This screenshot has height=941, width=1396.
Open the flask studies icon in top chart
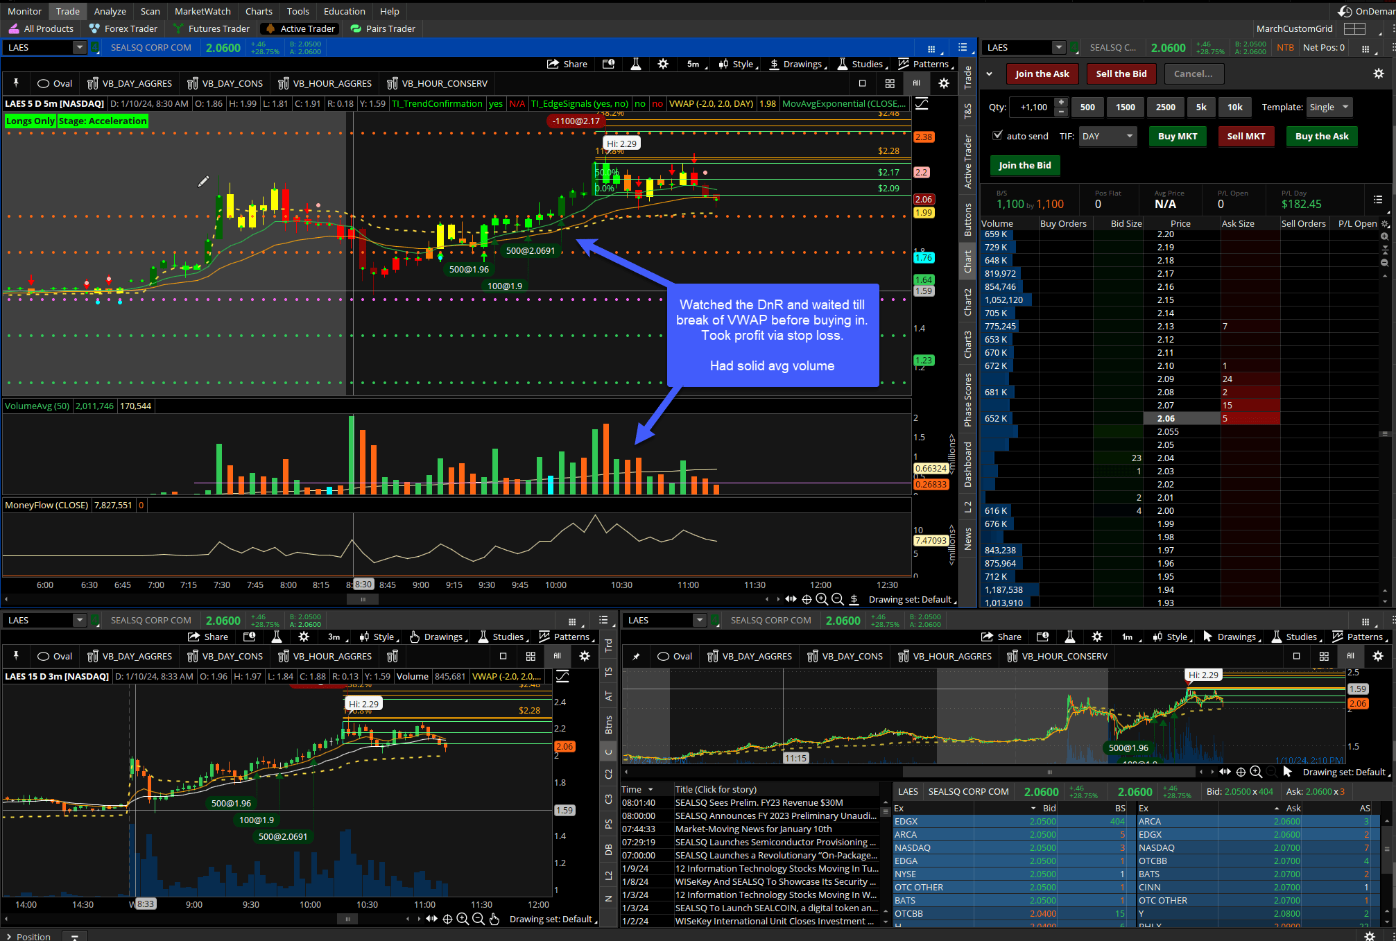pyautogui.click(x=635, y=64)
